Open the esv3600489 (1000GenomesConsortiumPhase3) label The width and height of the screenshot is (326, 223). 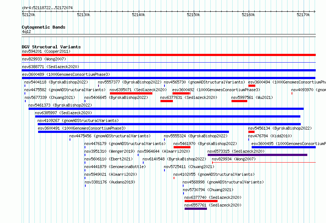[66, 74]
